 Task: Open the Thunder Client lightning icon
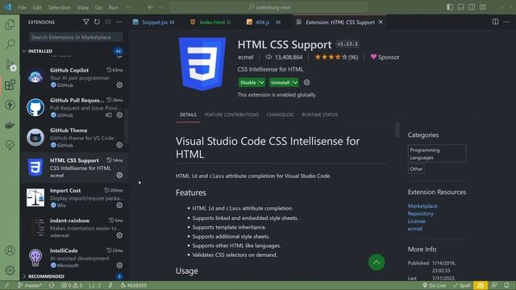10,105
